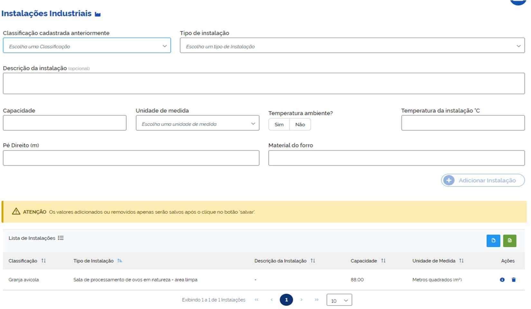531x309 pixels.
Task: Sort the list by Capacidade column
Action: pyautogui.click(x=383, y=261)
